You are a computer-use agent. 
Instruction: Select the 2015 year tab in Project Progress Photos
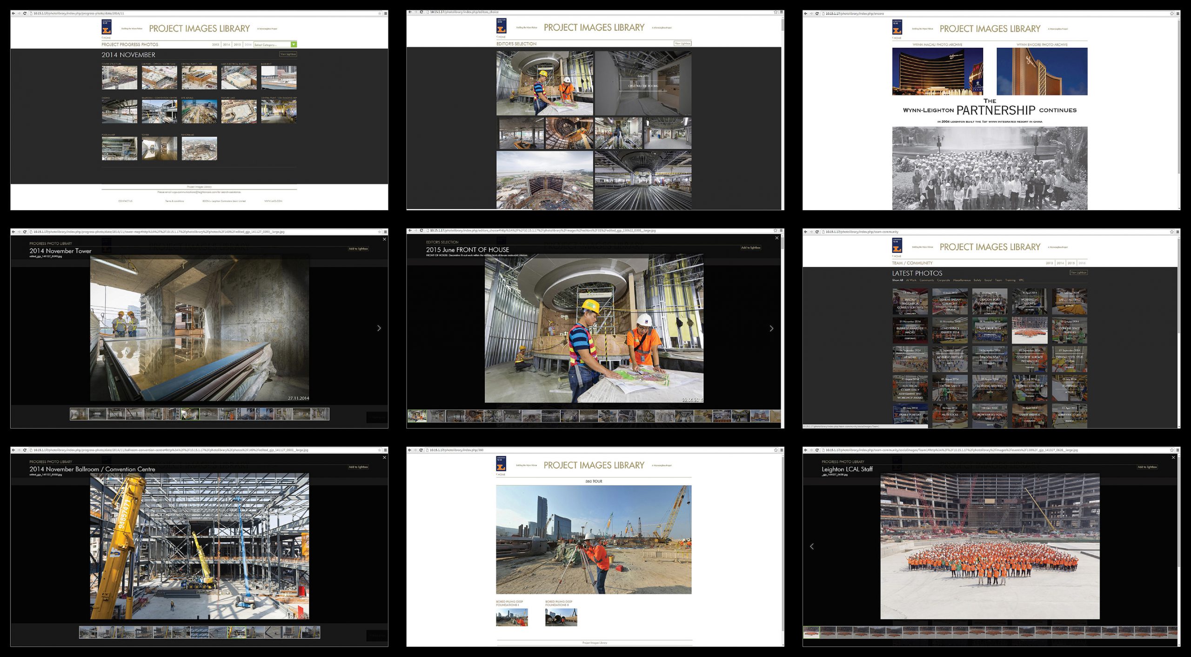[x=237, y=45]
